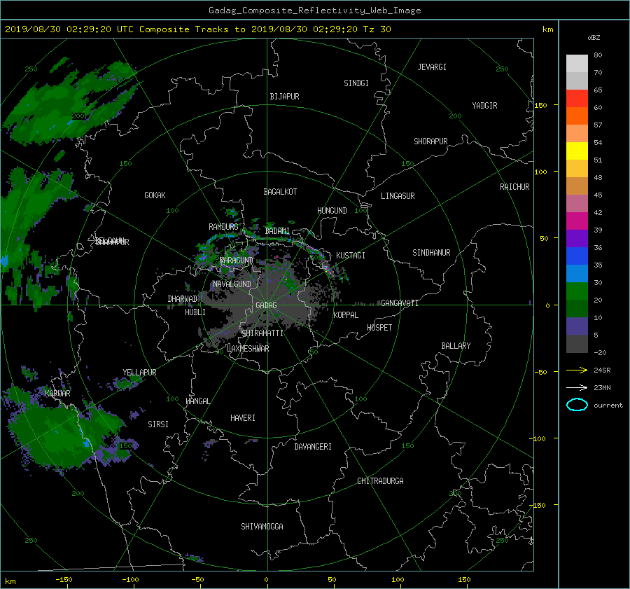Click the HAVERI city label

coord(243,419)
